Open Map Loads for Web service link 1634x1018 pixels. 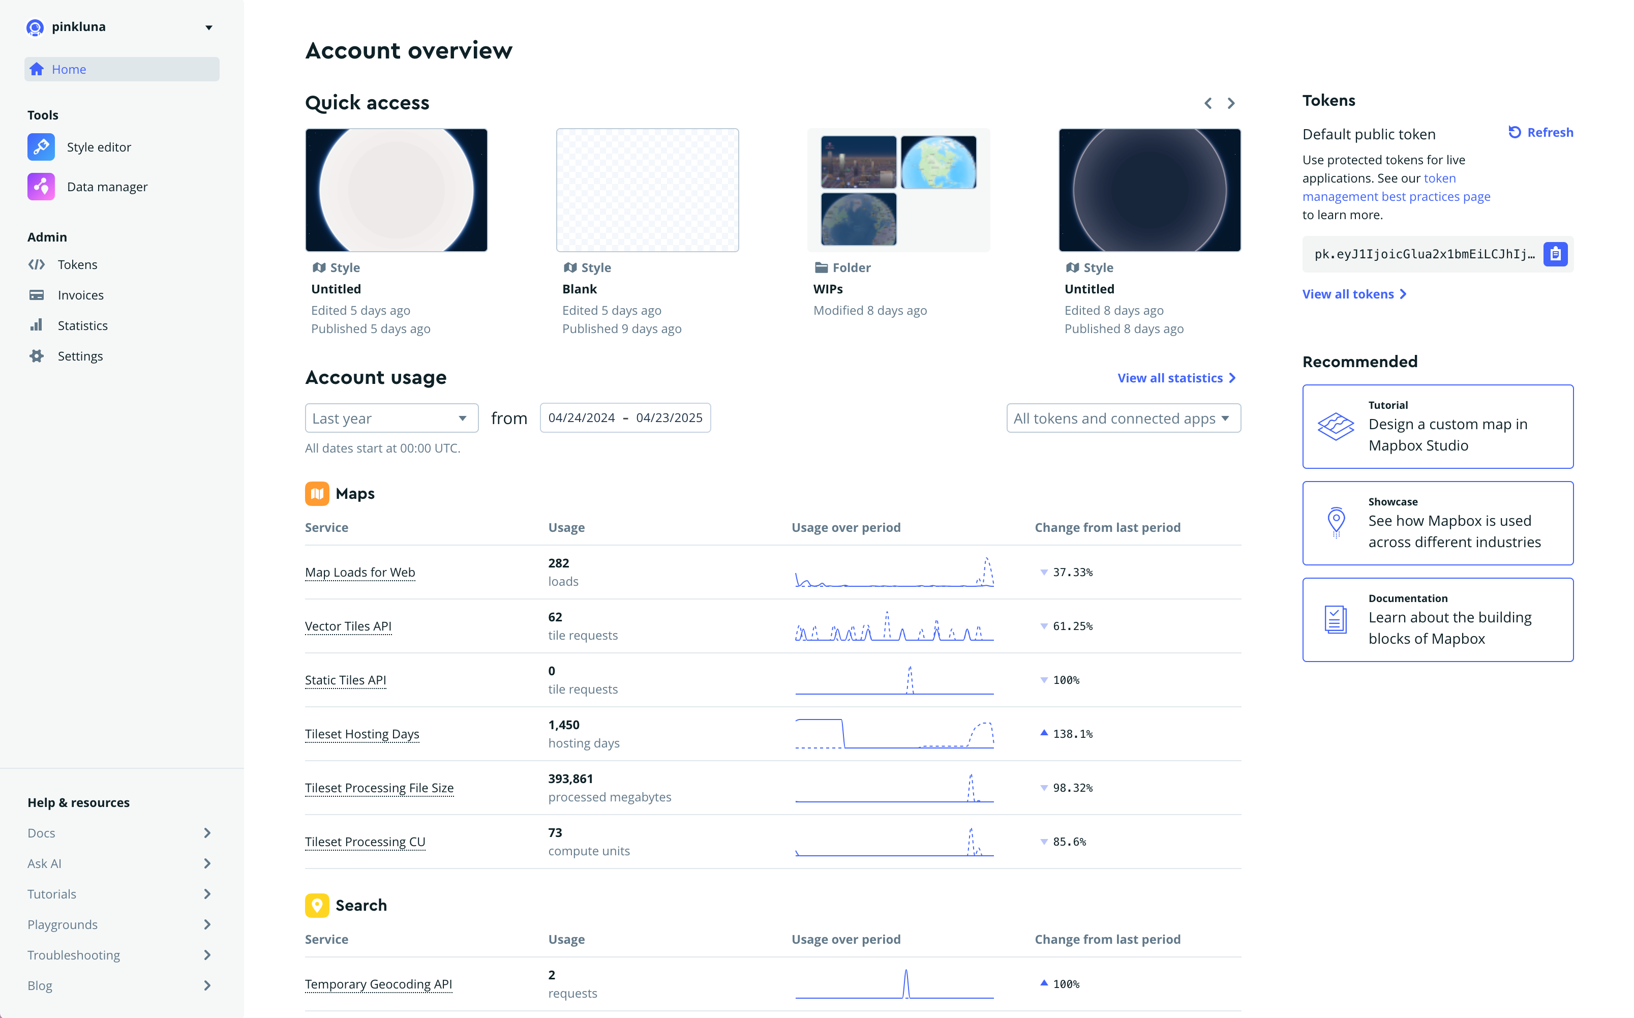pos(360,572)
